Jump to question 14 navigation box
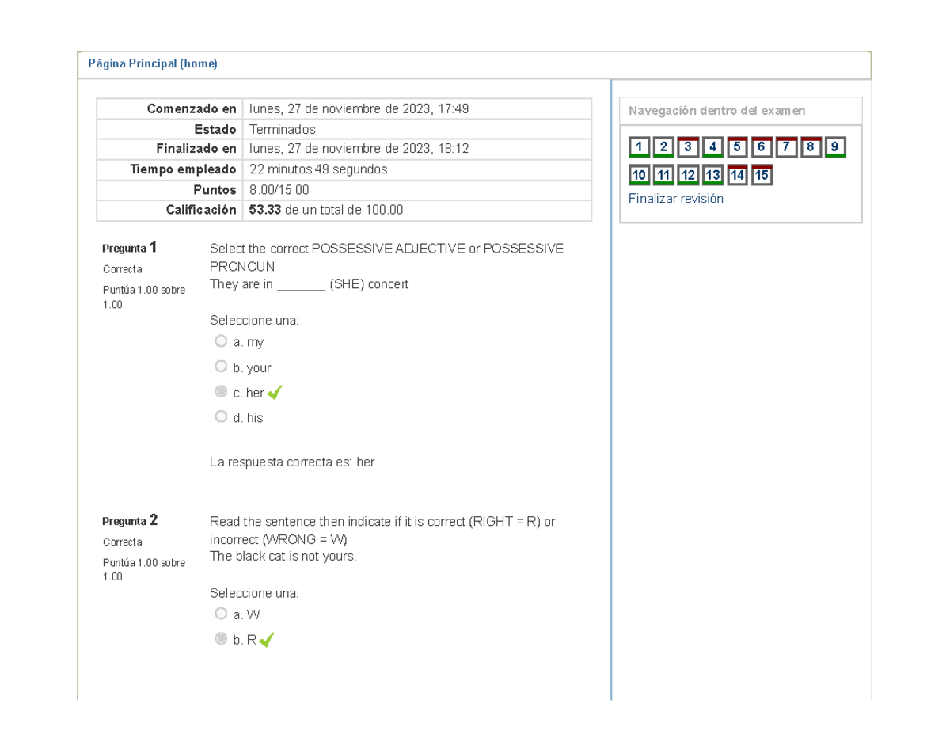The image size is (950, 734). 737,175
